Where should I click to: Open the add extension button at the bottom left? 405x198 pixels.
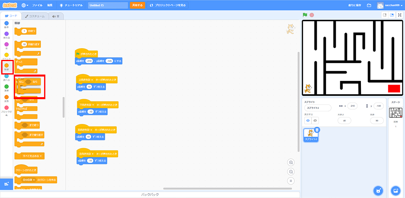pos(6,184)
